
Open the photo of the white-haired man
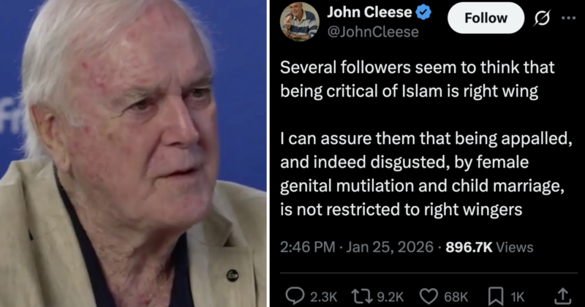coord(133,153)
